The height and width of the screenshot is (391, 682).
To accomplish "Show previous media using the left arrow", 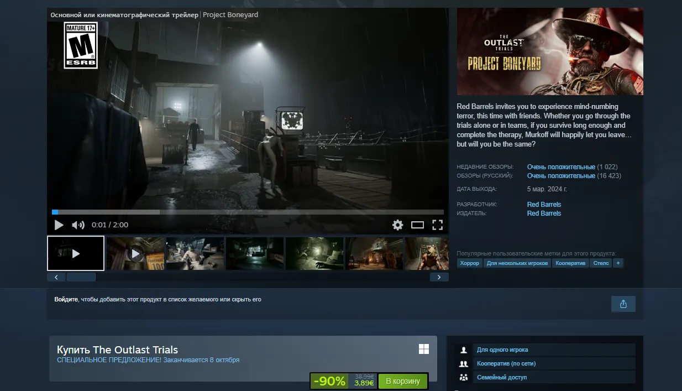I will 56,277.
